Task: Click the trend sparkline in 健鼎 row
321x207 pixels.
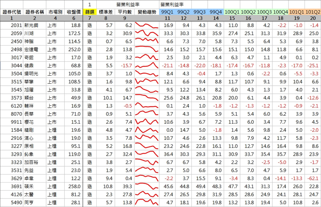Action: click(146, 65)
